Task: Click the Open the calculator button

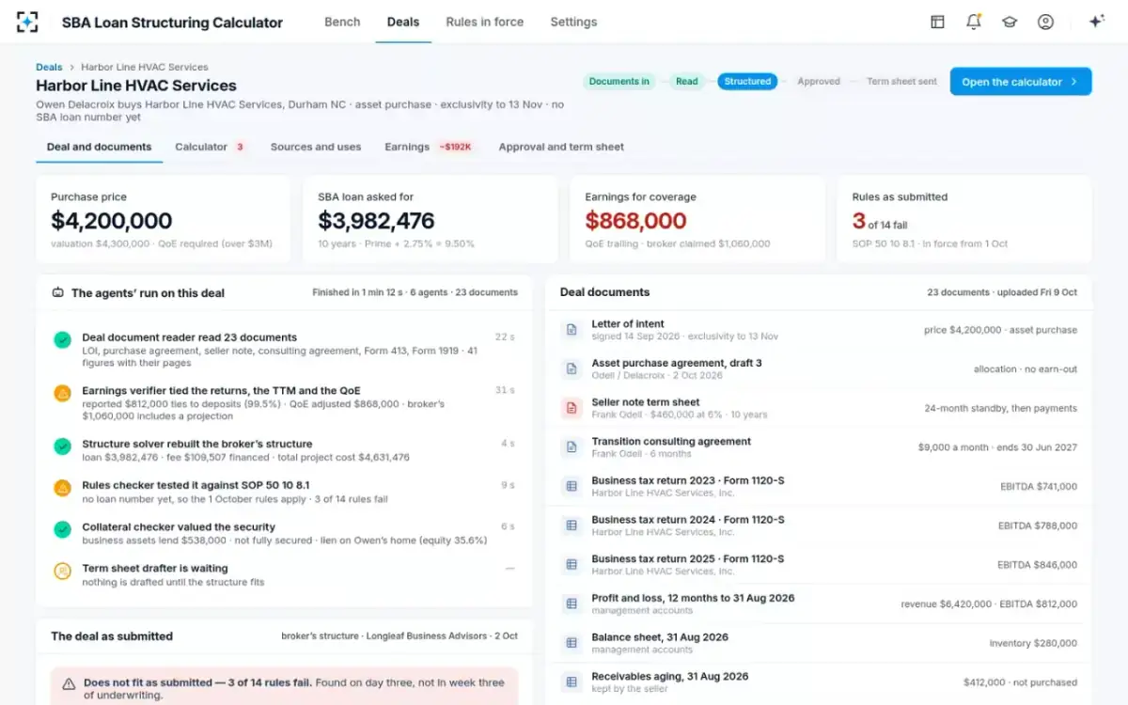Action: [1021, 82]
